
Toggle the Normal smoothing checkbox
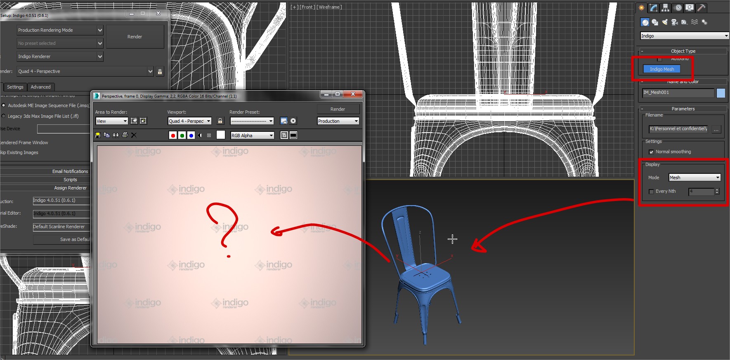point(651,152)
